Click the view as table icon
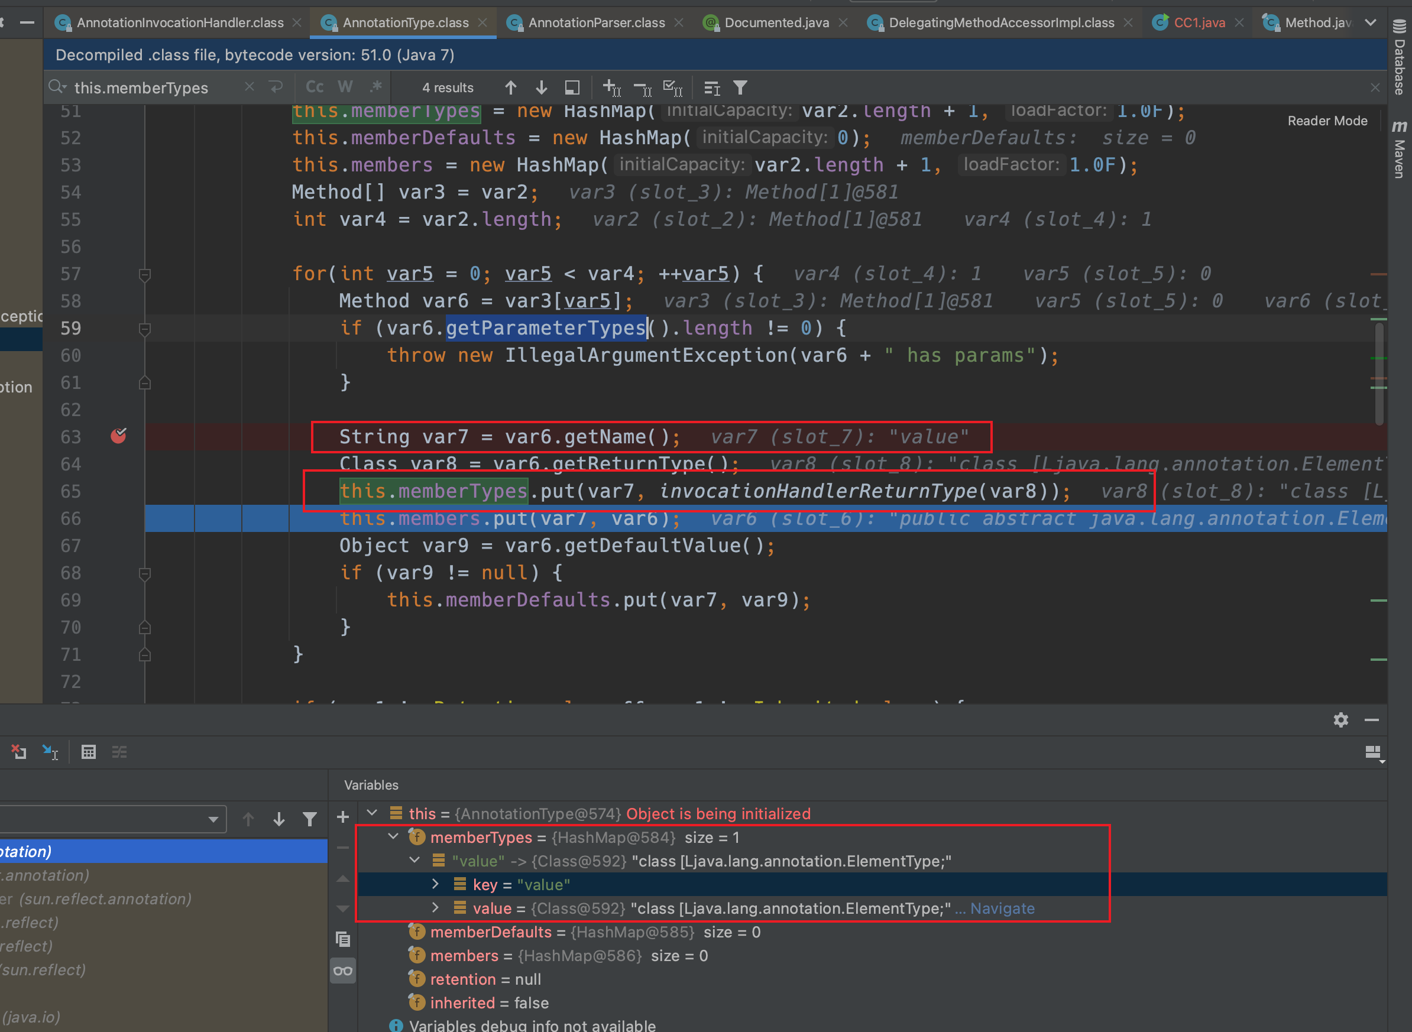This screenshot has width=1412, height=1032. 88,752
